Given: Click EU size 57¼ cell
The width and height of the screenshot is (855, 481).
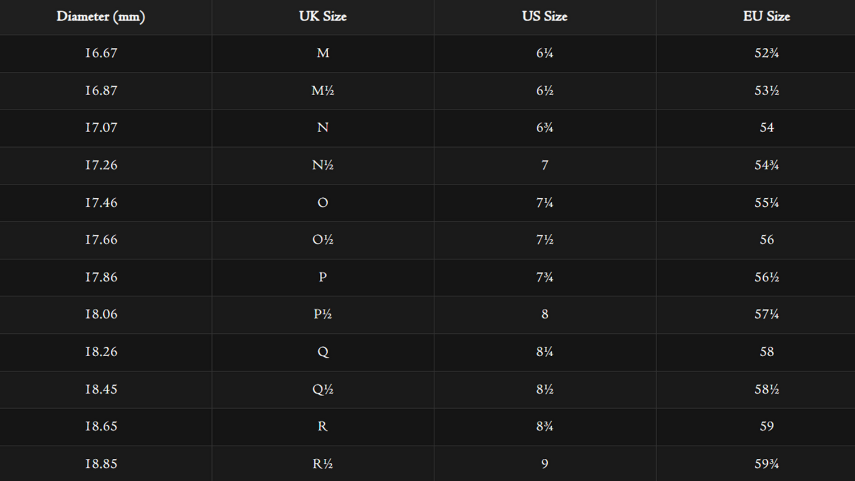Looking at the screenshot, I should pyautogui.click(x=766, y=314).
